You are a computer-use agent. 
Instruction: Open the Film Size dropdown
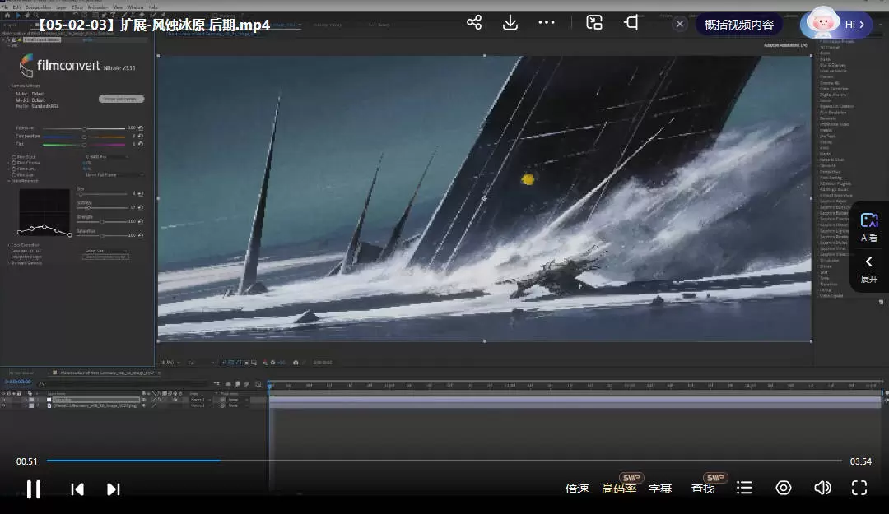(114, 175)
